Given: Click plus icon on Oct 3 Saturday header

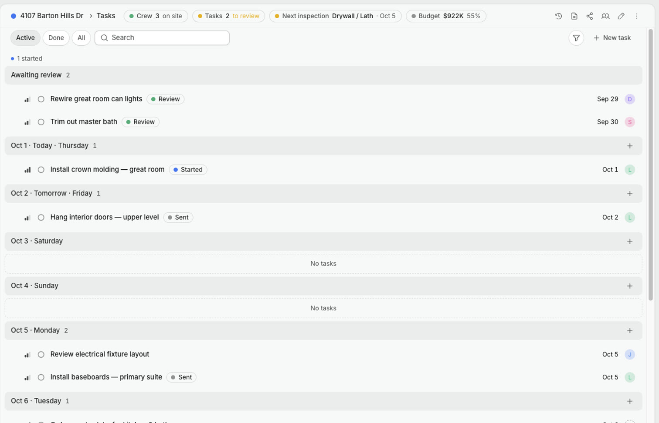Looking at the screenshot, I should point(630,242).
